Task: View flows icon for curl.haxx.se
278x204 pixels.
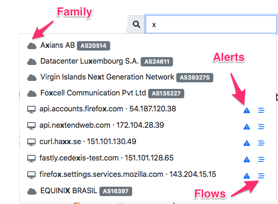Action: (x=261, y=143)
